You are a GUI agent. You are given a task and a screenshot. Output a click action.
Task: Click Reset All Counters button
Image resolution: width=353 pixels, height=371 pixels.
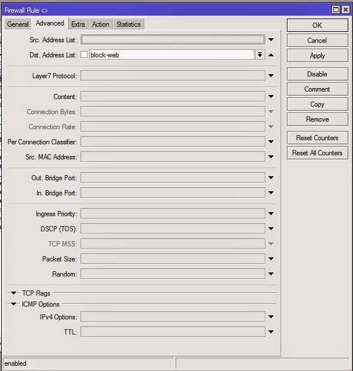pyautogui.click(x=317, y=153)
